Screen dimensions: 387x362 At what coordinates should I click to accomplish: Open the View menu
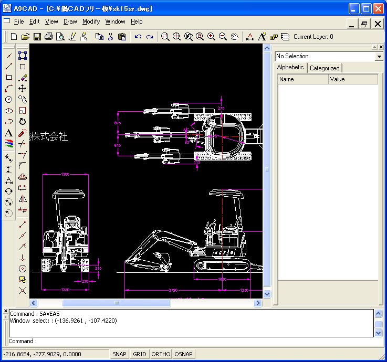tap(51, 22)
